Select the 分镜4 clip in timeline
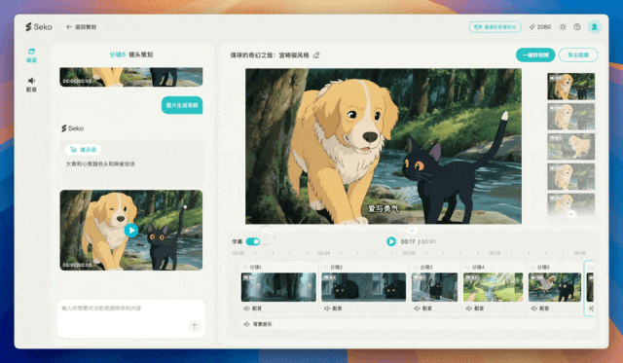 click(x=493, y=287)
